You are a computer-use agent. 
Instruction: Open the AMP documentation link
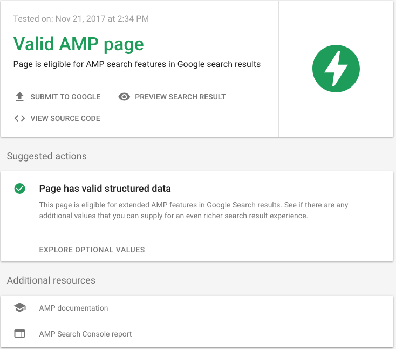pos(73,308)
